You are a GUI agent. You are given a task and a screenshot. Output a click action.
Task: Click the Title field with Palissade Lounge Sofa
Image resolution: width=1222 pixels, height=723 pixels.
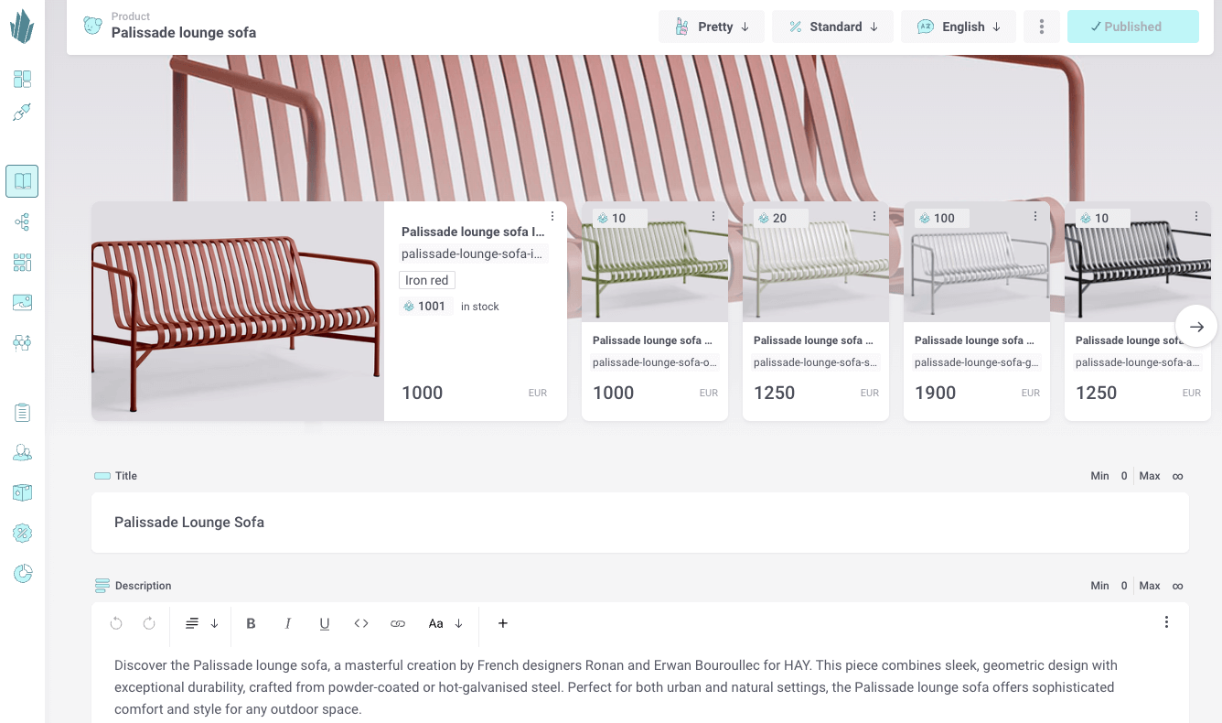point(639,523)
